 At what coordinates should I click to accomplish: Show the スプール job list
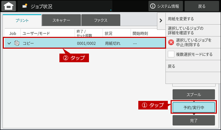pyautogui.click(x=194, y=95)
